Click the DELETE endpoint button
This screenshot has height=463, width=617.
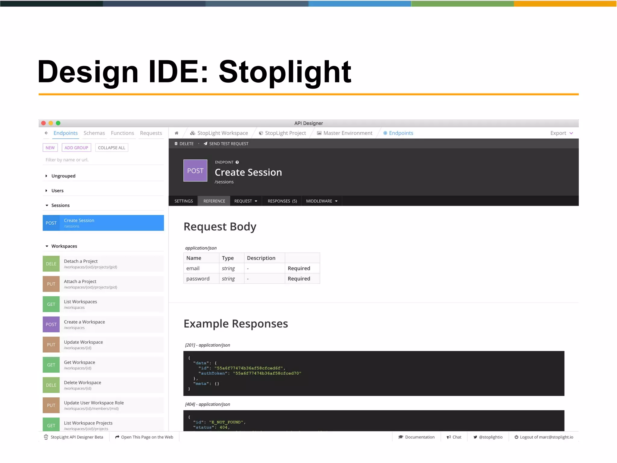point(184,144)
